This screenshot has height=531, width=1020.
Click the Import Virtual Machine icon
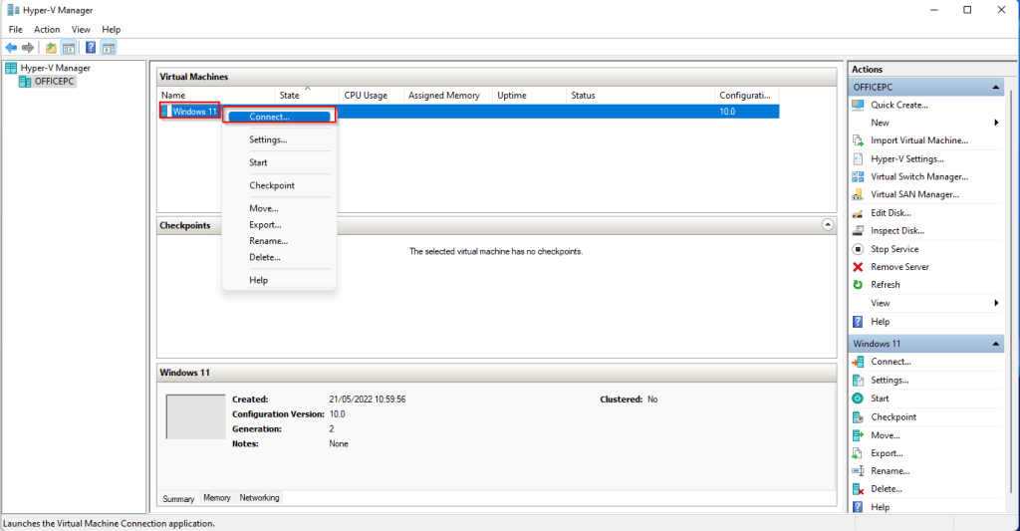(x=858, y=140)
